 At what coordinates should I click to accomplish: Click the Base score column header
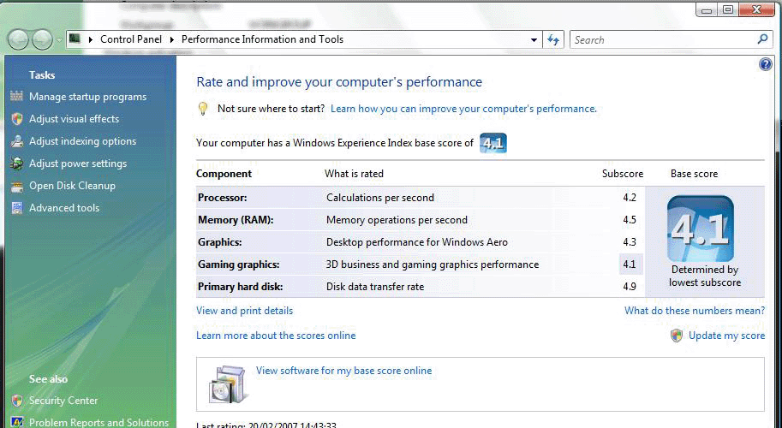coord(694,174)
